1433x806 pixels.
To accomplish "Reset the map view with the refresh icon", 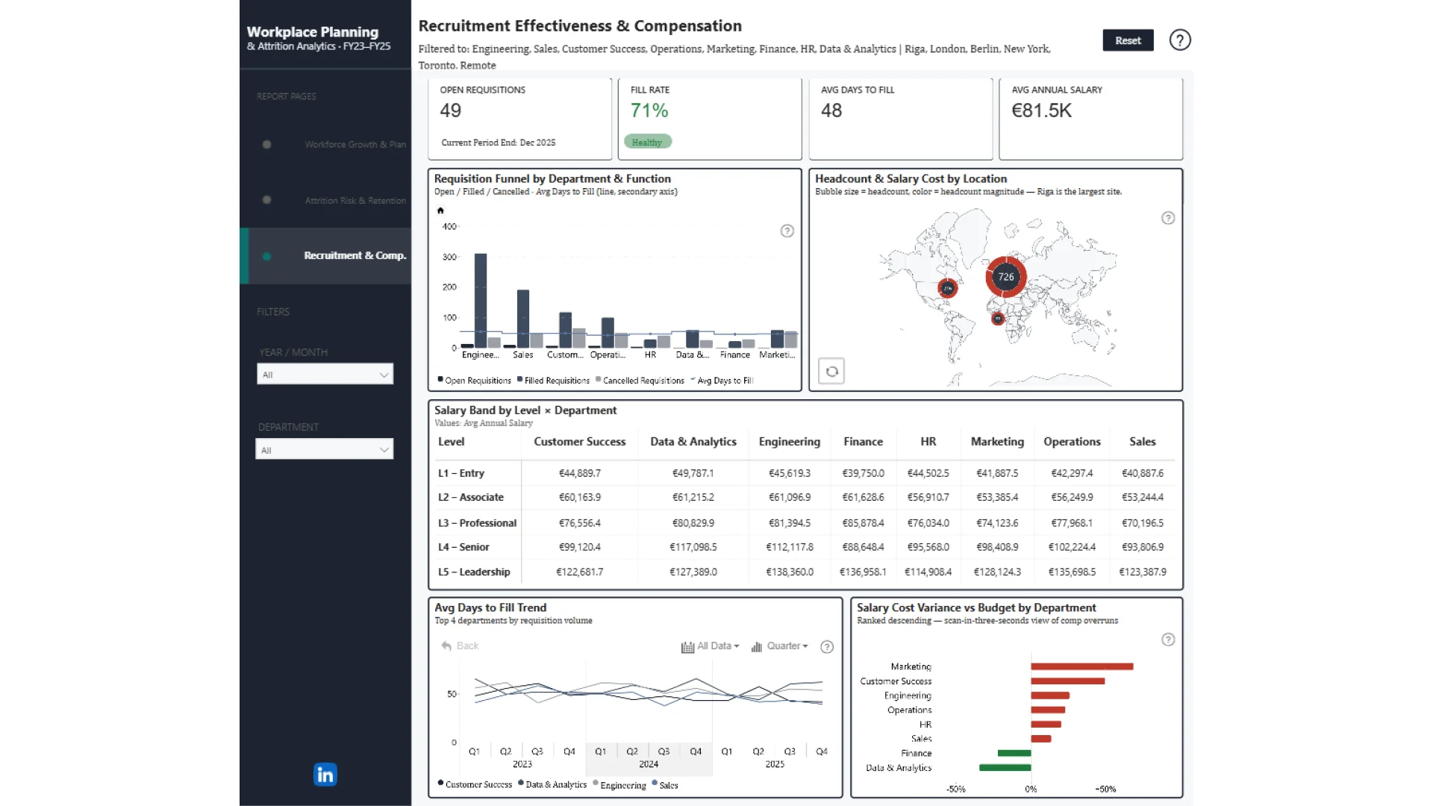I will (x=831, y=371).
